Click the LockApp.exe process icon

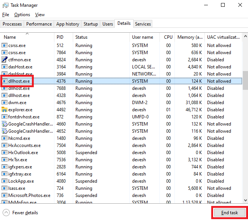pos(5,181)
